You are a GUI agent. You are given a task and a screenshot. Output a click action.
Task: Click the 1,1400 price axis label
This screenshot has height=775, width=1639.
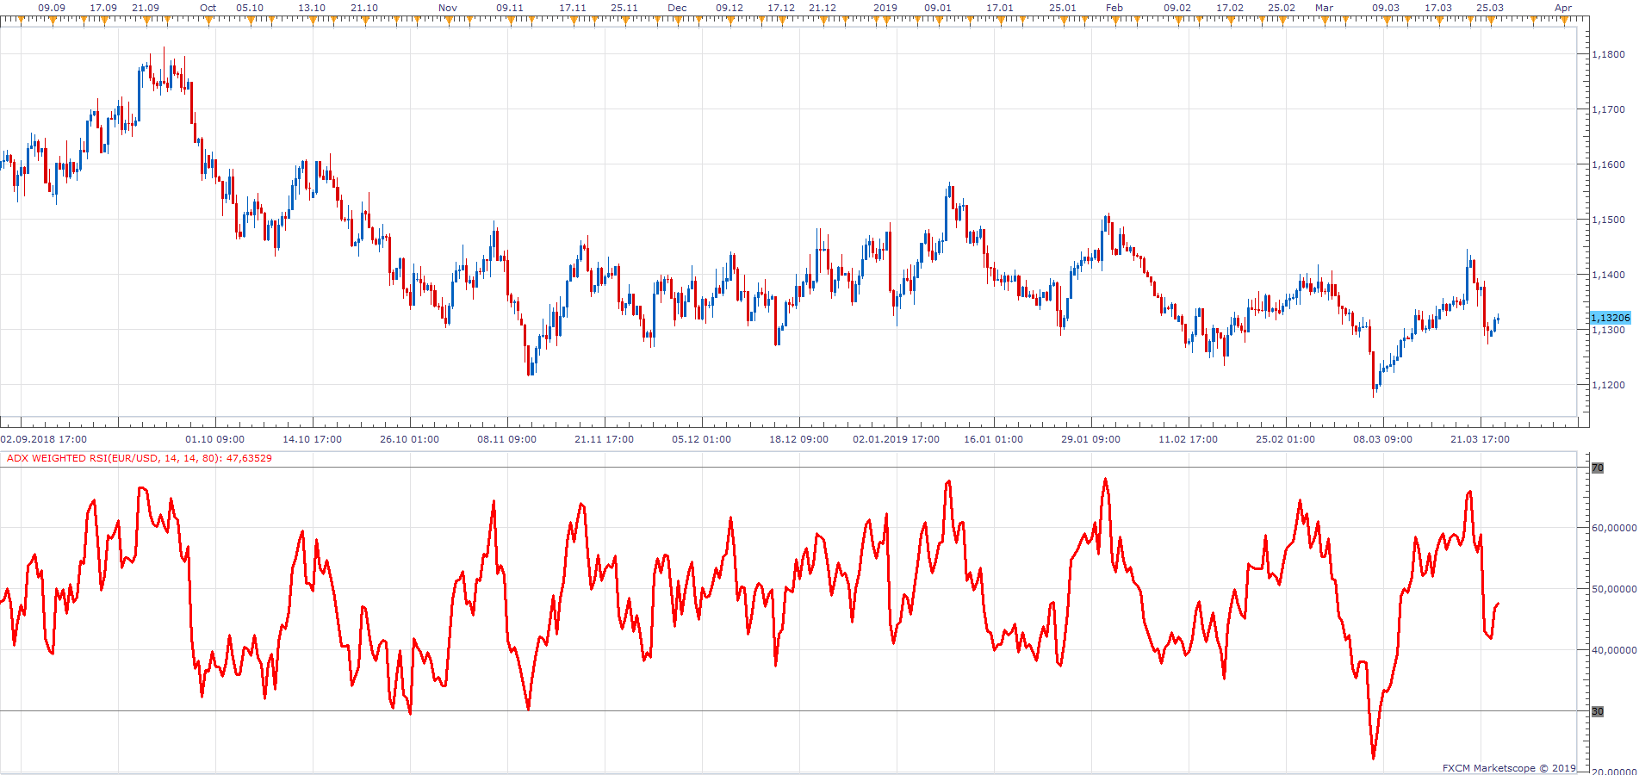tap(1609, 275)
